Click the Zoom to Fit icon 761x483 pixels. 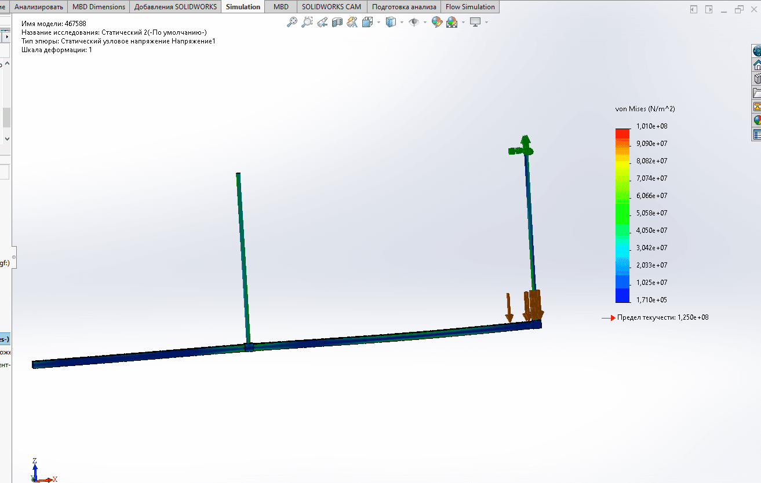pos(292,22)
